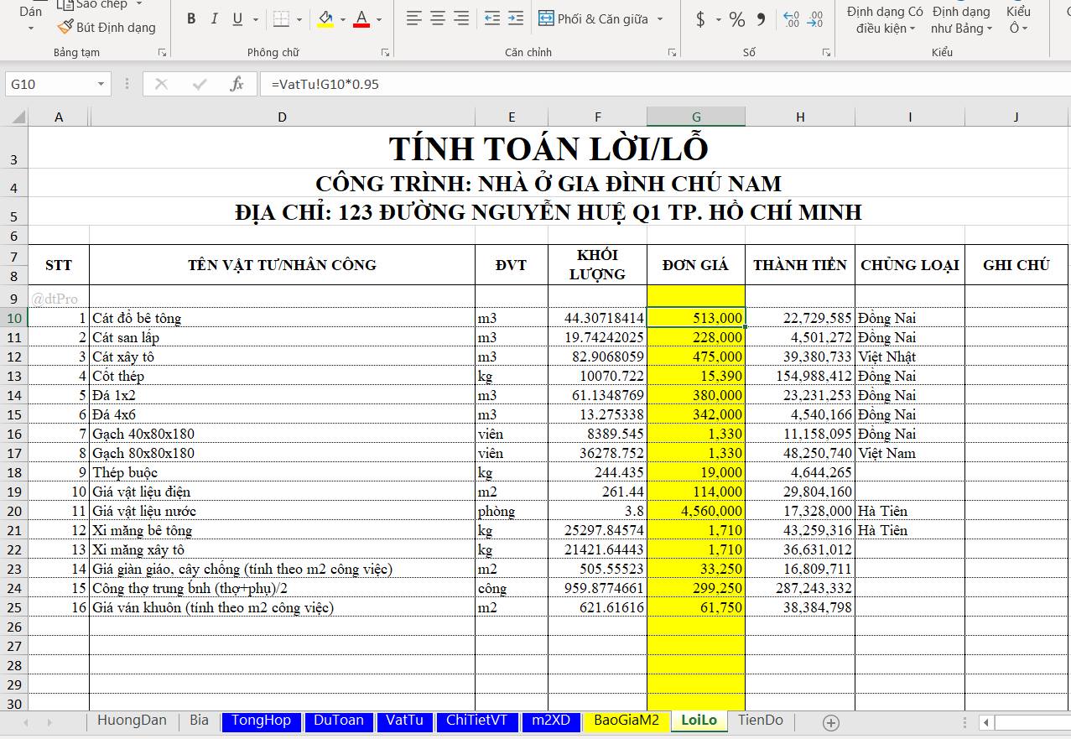
Task: Apply yellow fill color swatch
Action: pos(325,19)
